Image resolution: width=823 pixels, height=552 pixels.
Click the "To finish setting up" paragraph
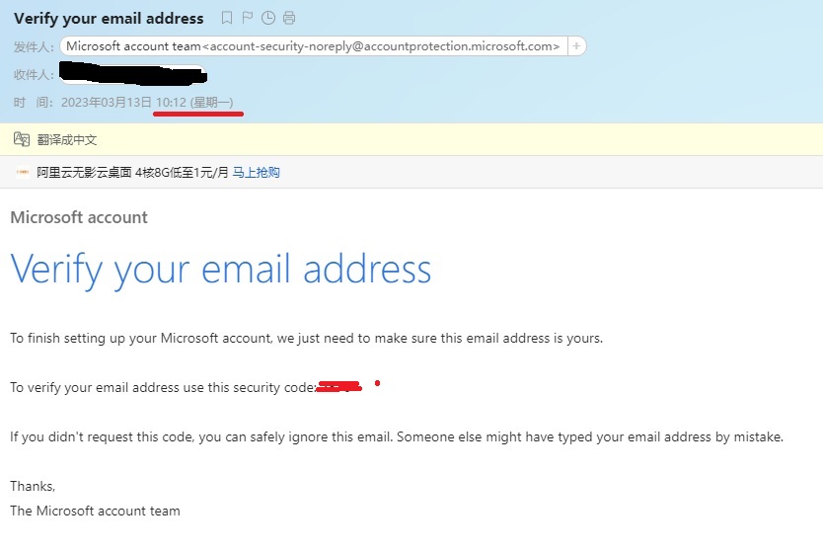point(306,338)
